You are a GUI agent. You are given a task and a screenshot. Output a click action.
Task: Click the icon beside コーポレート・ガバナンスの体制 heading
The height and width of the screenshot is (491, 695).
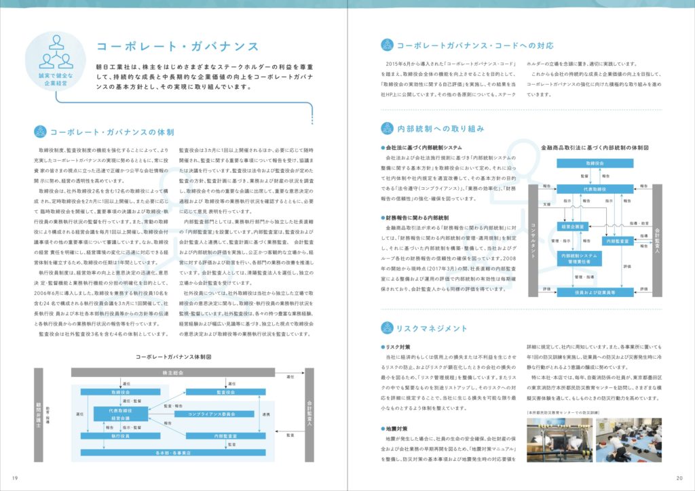(40, 132)
